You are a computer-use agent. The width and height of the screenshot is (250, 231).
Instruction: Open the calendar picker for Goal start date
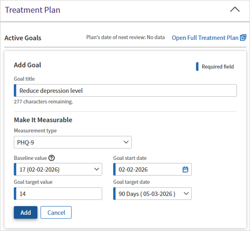coord(185,169)
